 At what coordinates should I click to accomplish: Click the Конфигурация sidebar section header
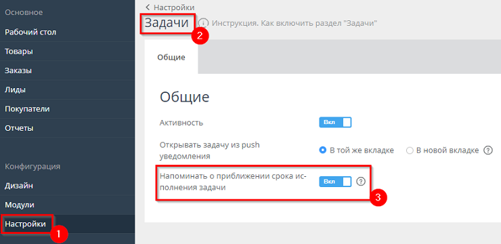(32, 166)
